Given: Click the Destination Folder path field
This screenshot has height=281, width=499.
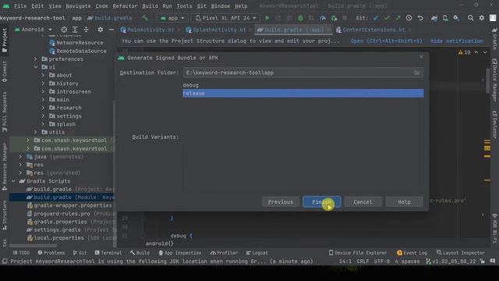Looking at the screenshot, I should (303, 73).
